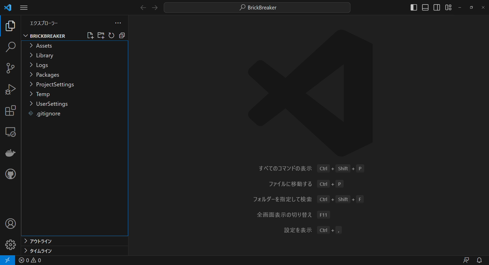Expand the Temp folder
489x265 pixels.
click(75, 94)
